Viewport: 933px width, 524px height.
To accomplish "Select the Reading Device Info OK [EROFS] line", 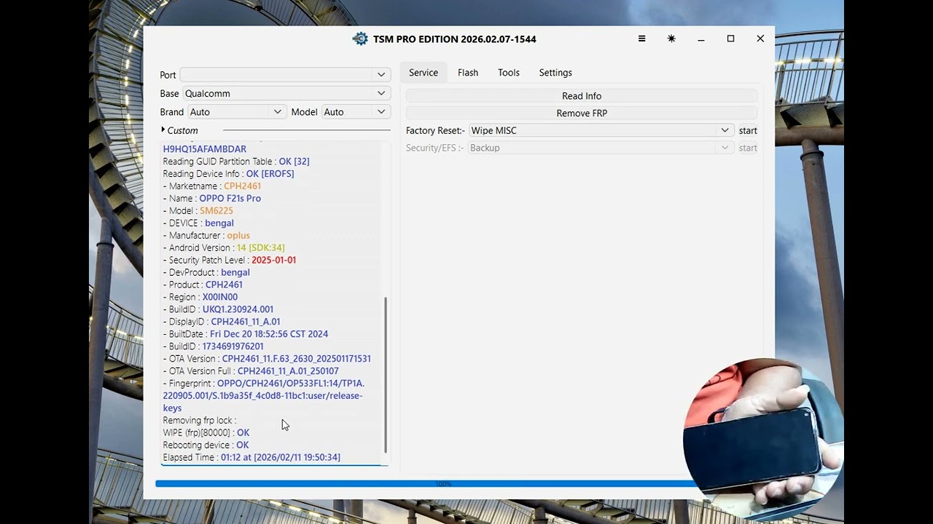I will tap(229, 173).
